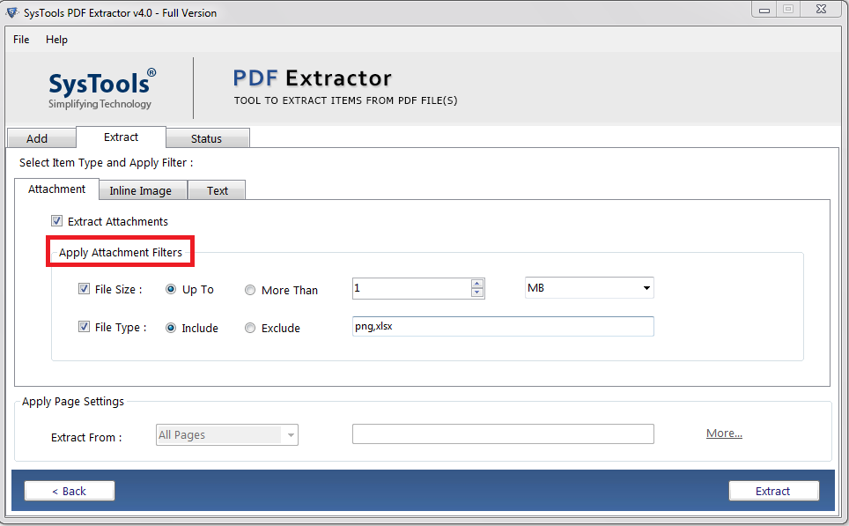Click the Extract From label
The height and width of the screenshot is (526, 849).
pos(86,437)
